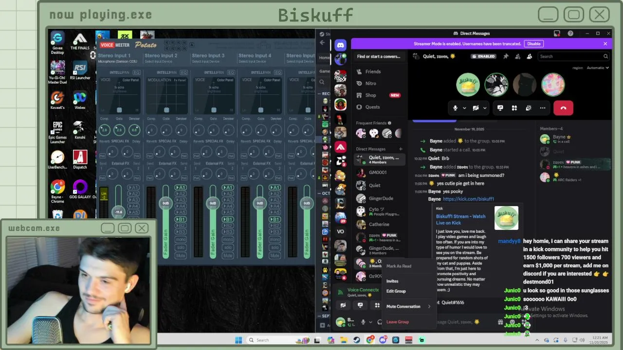The image size is (623, 350).
Task: Choose Mute Conversation in context menu
Action: (x=403, y=307)
